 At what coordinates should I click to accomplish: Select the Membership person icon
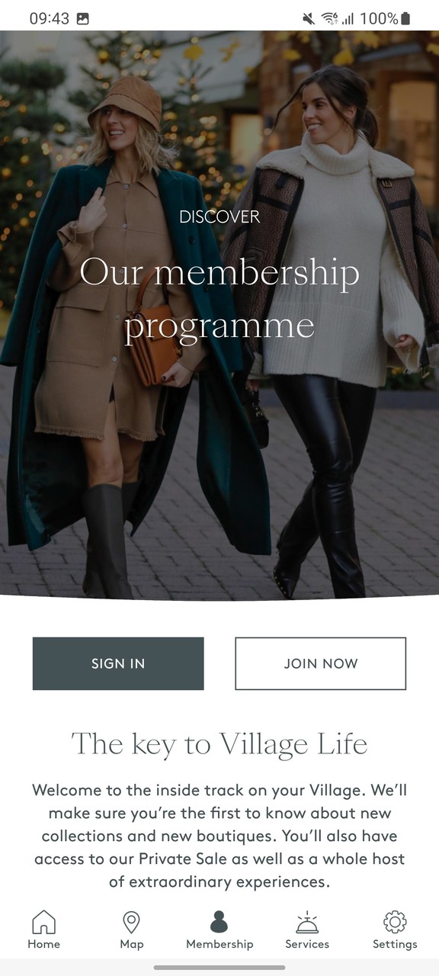219,922
